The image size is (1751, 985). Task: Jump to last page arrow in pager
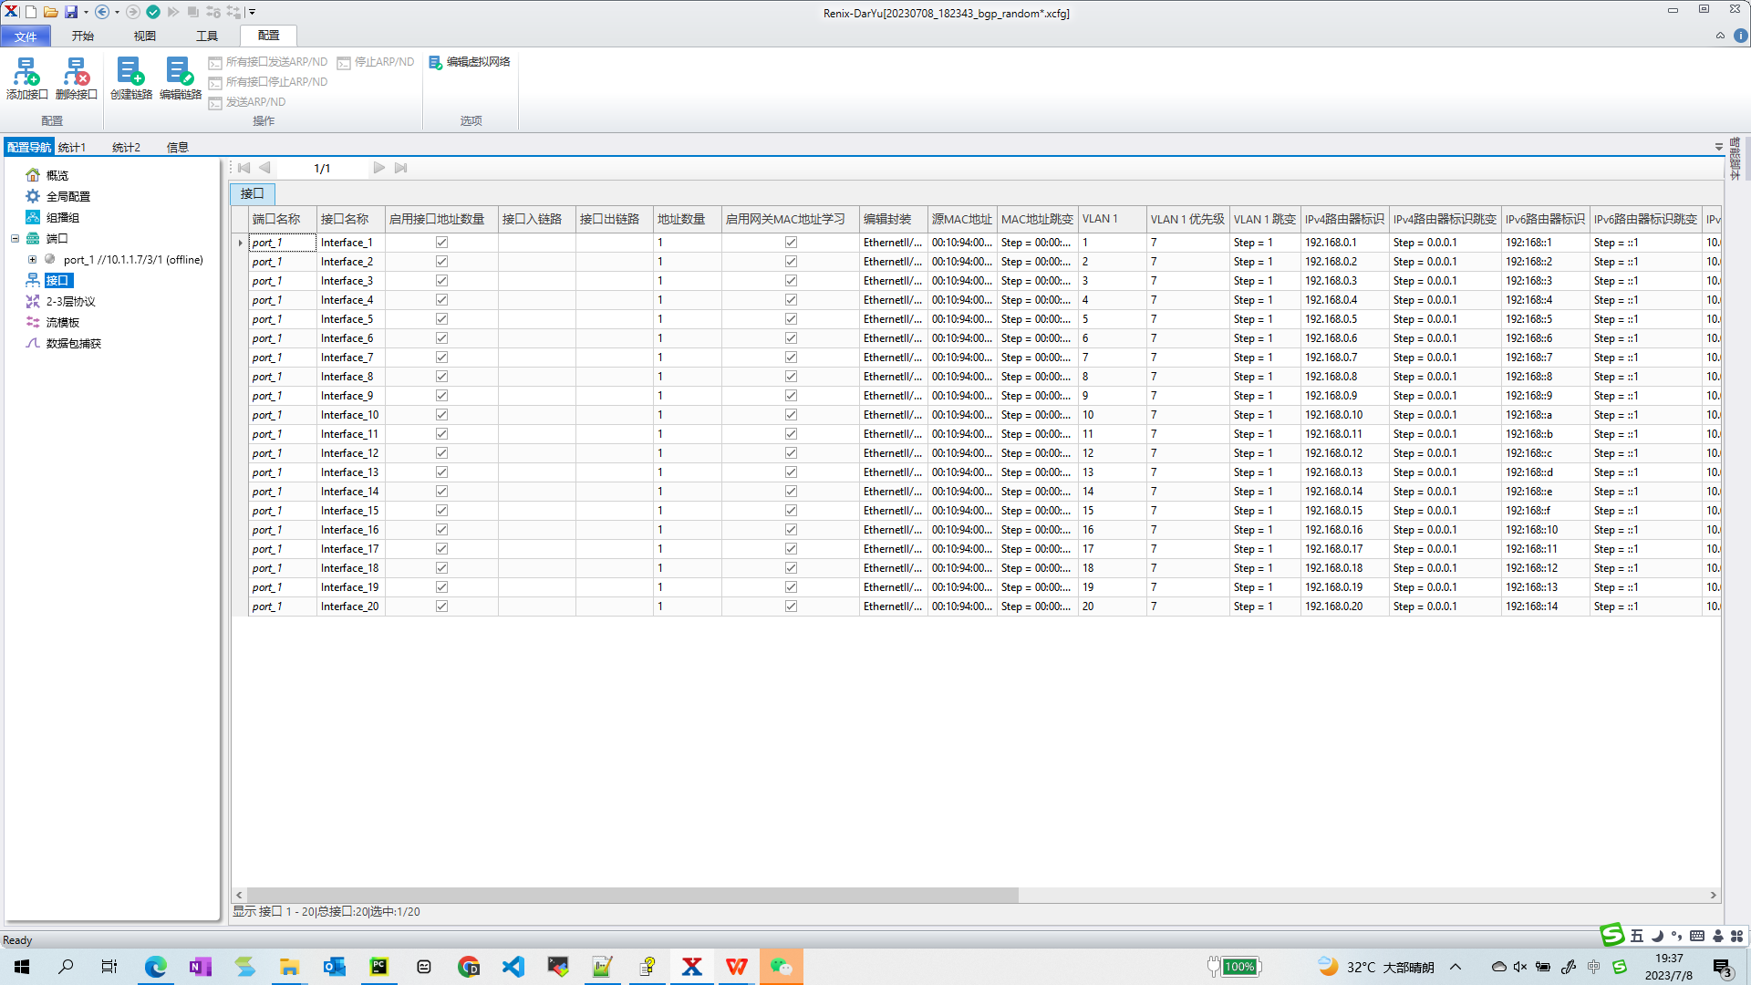[400, 168]
